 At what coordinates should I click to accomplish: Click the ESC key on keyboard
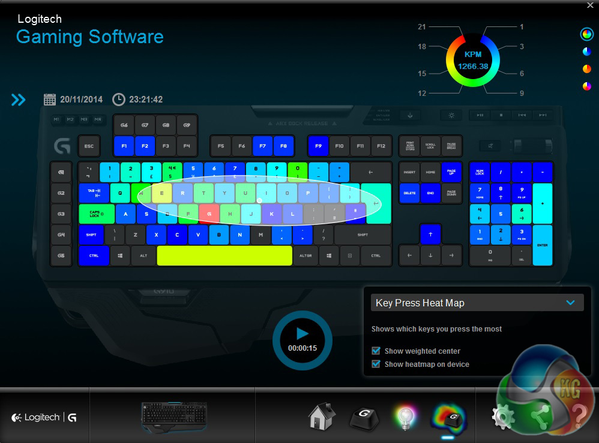89,146
